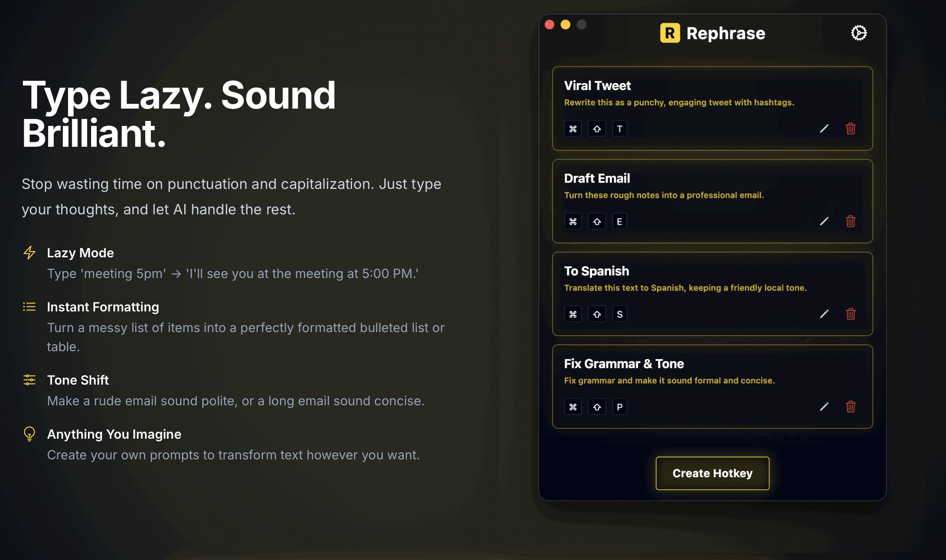Click the Lazy Mode lightning bolt icon

click(x=29, y=253)
